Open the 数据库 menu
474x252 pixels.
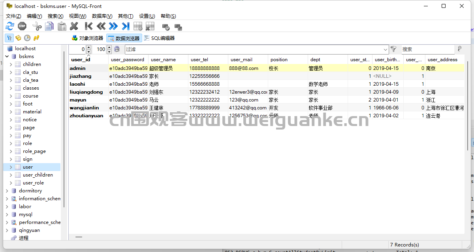coord(102,16)
